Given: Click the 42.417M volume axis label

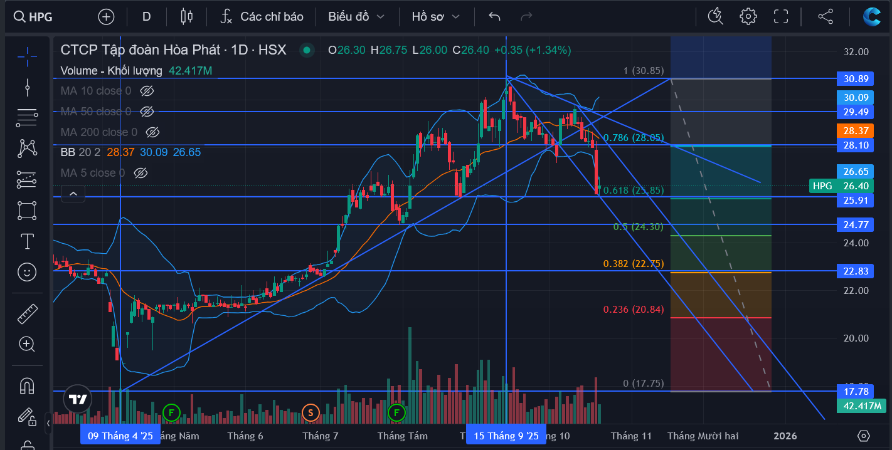Looking at the screenshot, I should pos(861,406).
